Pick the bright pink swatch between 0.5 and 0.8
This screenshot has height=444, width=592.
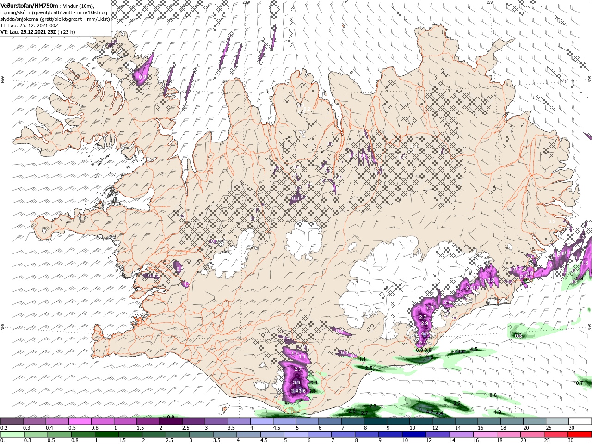pyautogui.click(x=80, y=421)
